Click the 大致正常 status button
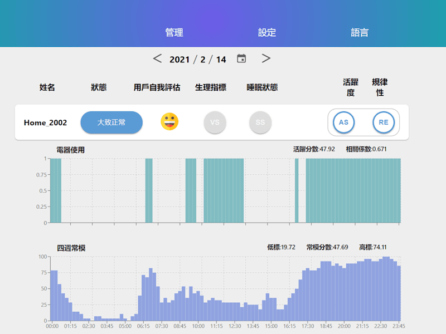The width and height of the screenshot is (446, 334). tap(111, 122)
